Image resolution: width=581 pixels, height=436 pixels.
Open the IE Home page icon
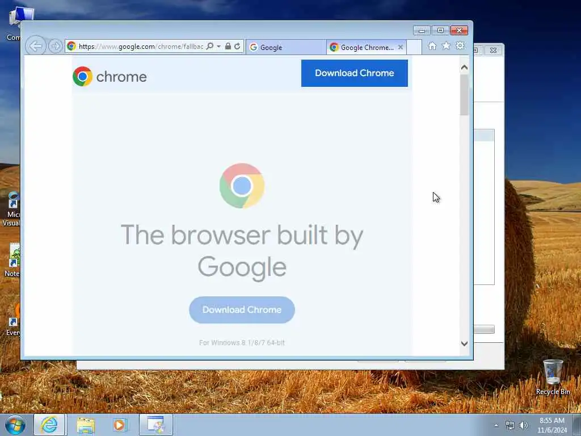click(432, 46)
